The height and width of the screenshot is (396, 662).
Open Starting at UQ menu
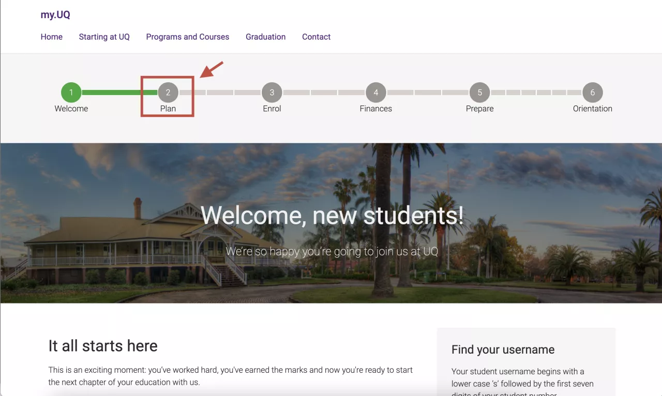[x=104, y=37]
